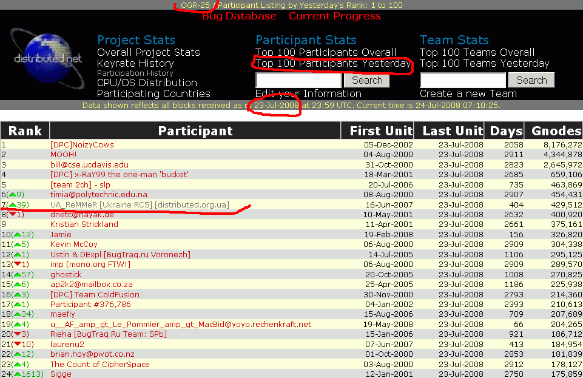This screenshot has height=378, width=583.
Task: Open [DPC] Team ColdFusion participant
Action: [95, 295]
